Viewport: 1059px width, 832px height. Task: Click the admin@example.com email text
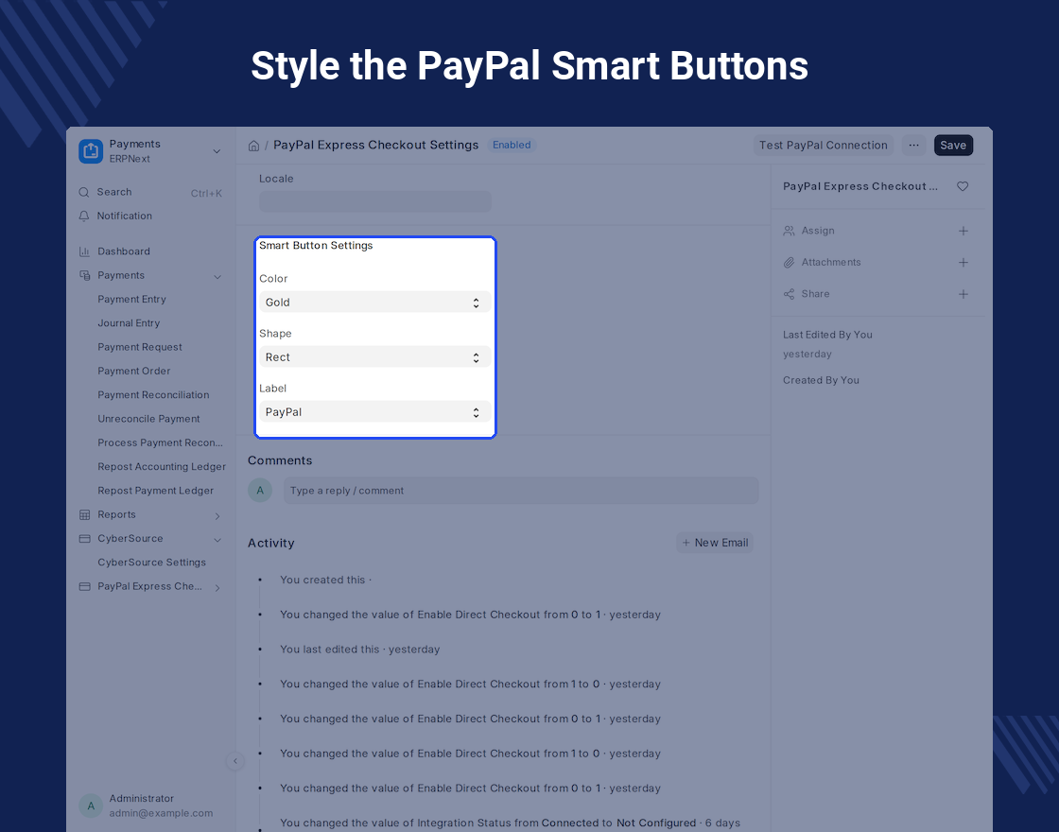161,814
